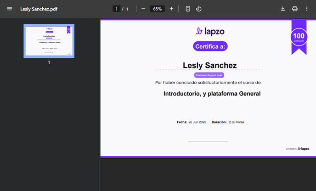
Task: Rotate the document counterclockwise
Action: click(198, 9)
